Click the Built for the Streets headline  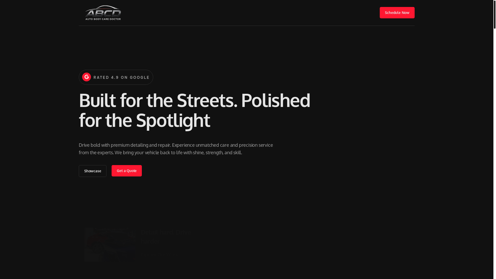[x=195, y=110]
